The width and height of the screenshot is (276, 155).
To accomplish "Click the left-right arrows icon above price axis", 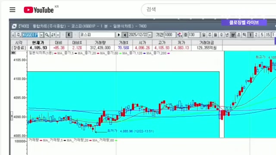I will point(13,53).
